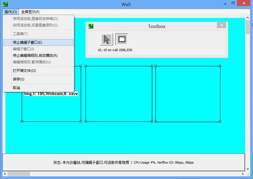Click the Wall app icon in title bar
253x179 pixels.
pyautogui.click(x=5, y=4)
